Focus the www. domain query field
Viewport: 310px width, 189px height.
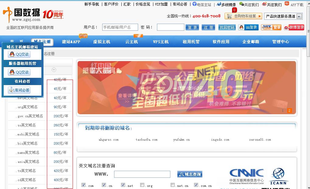pos(142,174)
